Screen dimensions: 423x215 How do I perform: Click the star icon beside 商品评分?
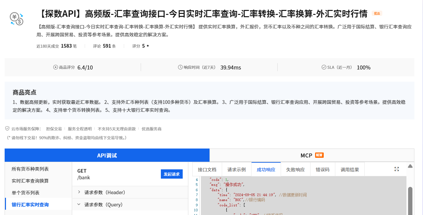pos(56,67)
